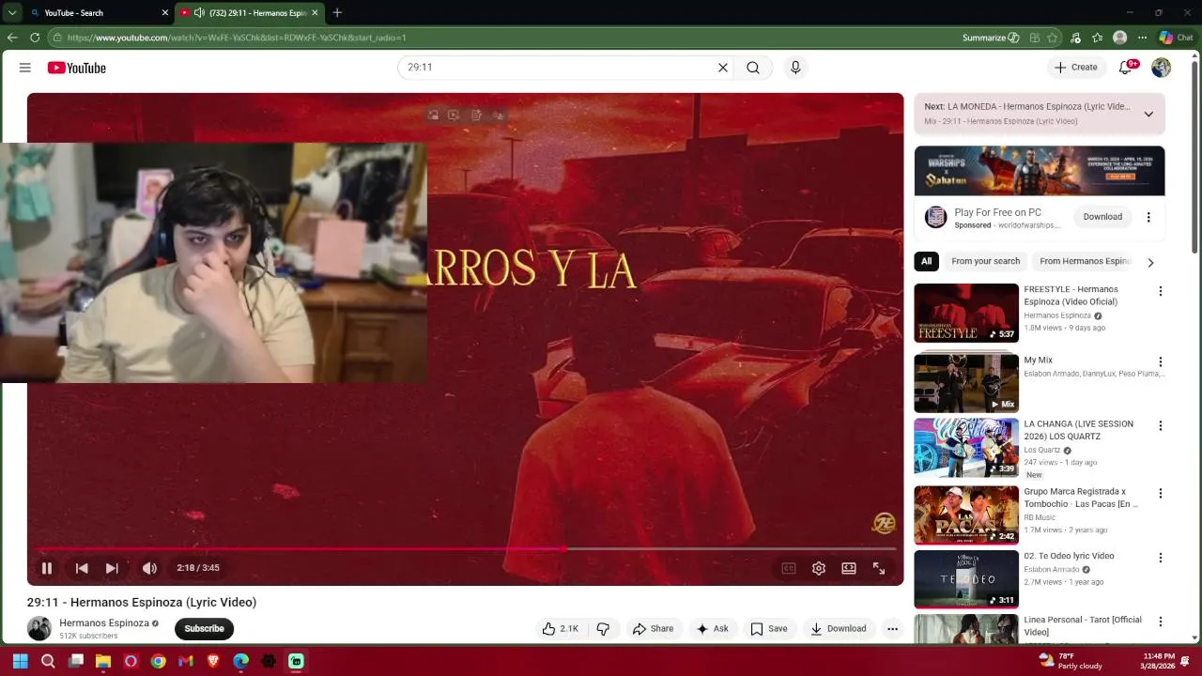Skip to next video in mix
The height and width of the screenshot is (676, 1202).
click(x=112, y=568)
